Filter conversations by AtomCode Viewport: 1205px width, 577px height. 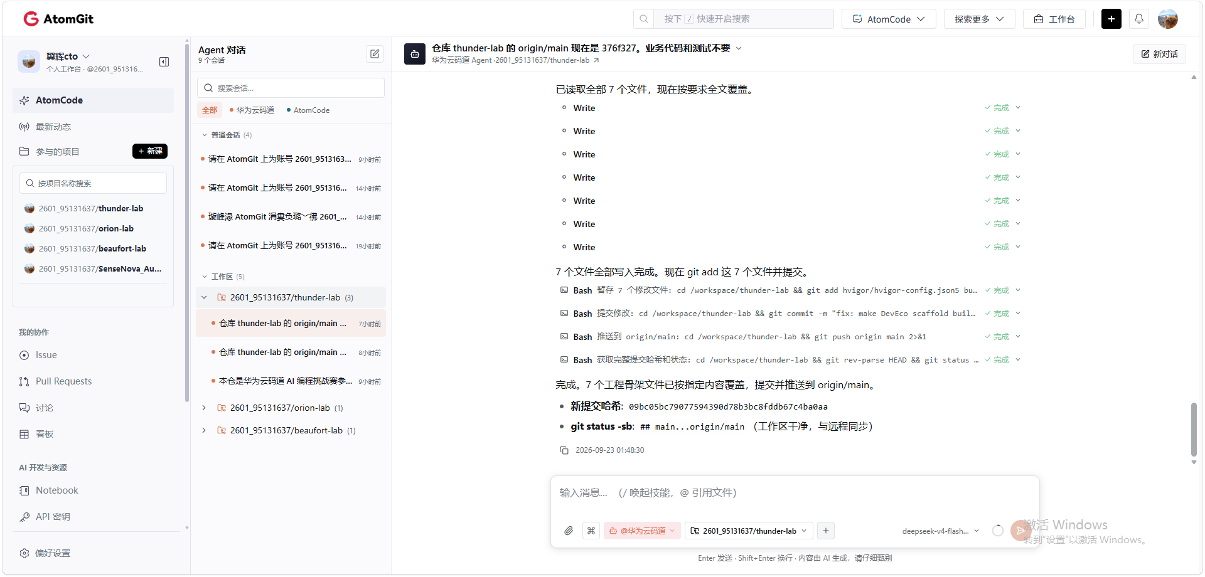tap(308, 110)
